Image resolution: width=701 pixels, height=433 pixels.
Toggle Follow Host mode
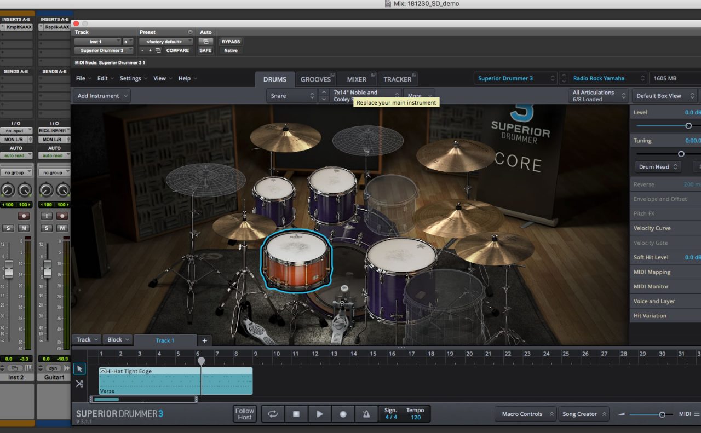(245, 414)
